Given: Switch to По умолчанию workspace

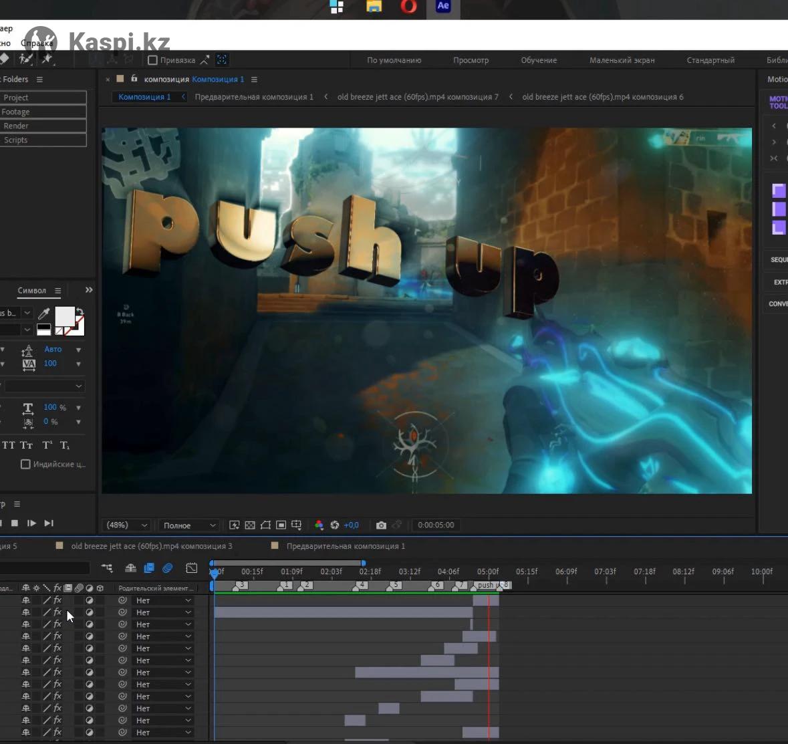Looking at the screenshot, I should point(394,60).
